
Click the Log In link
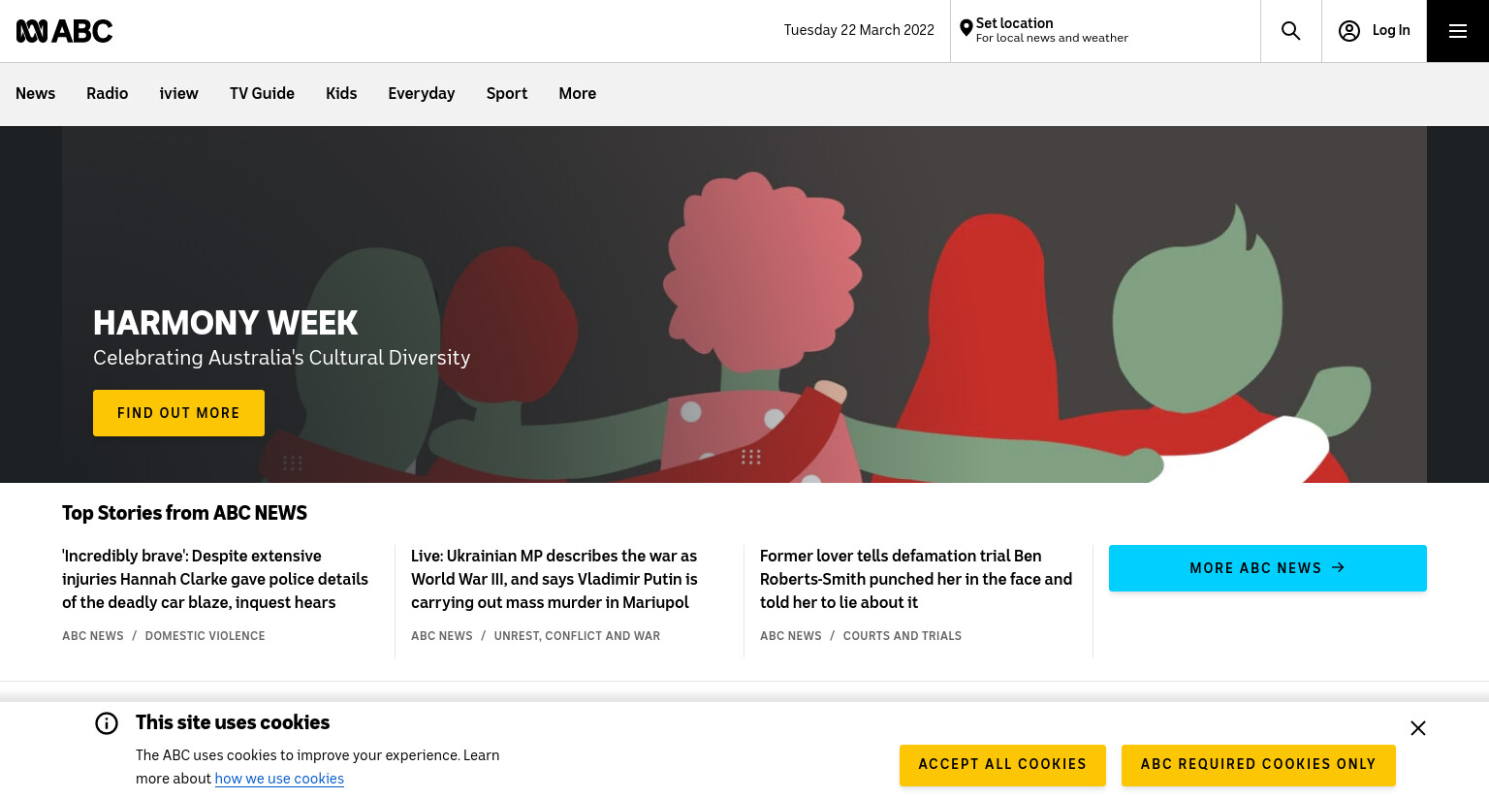(1391, 30)
